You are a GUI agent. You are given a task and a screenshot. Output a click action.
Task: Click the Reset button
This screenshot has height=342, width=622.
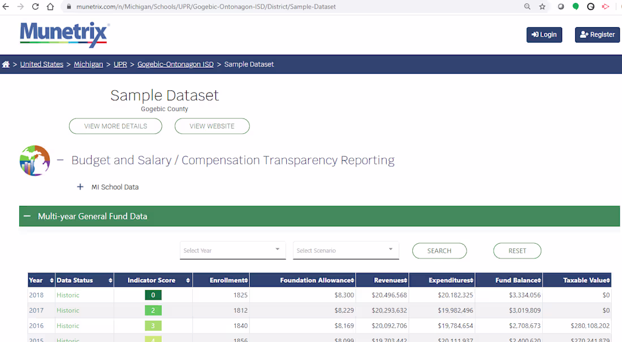(517, 251)
